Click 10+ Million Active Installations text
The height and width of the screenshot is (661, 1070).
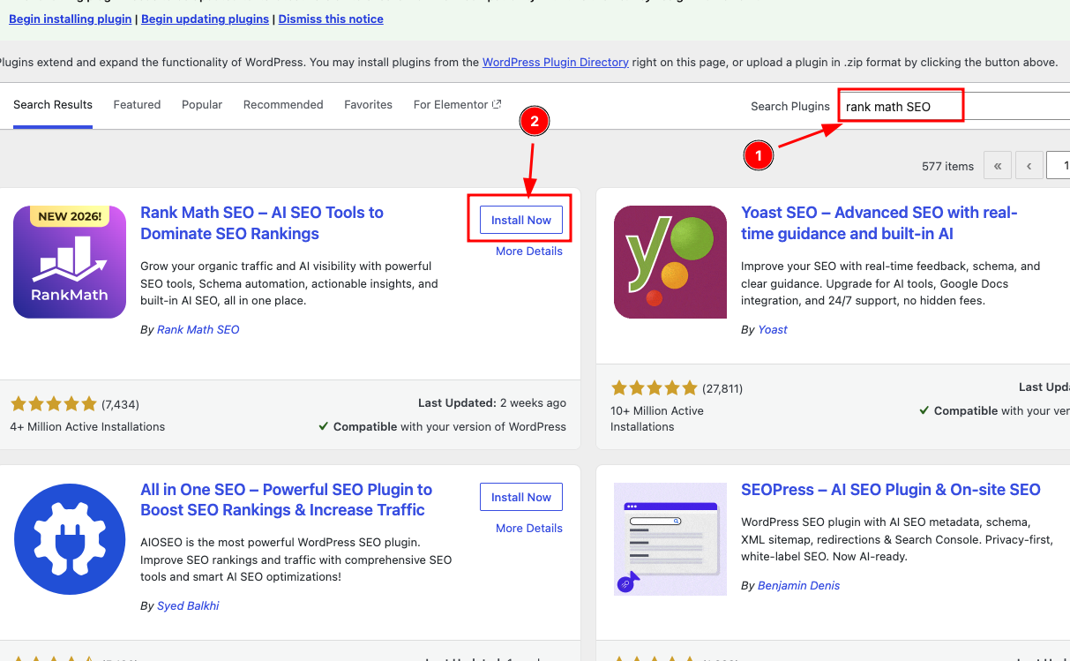click(x=657, y=418)
